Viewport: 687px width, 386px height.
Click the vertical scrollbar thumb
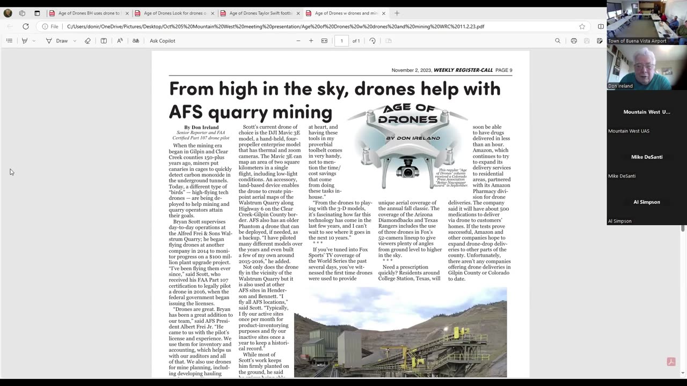[x=683, y=229]
